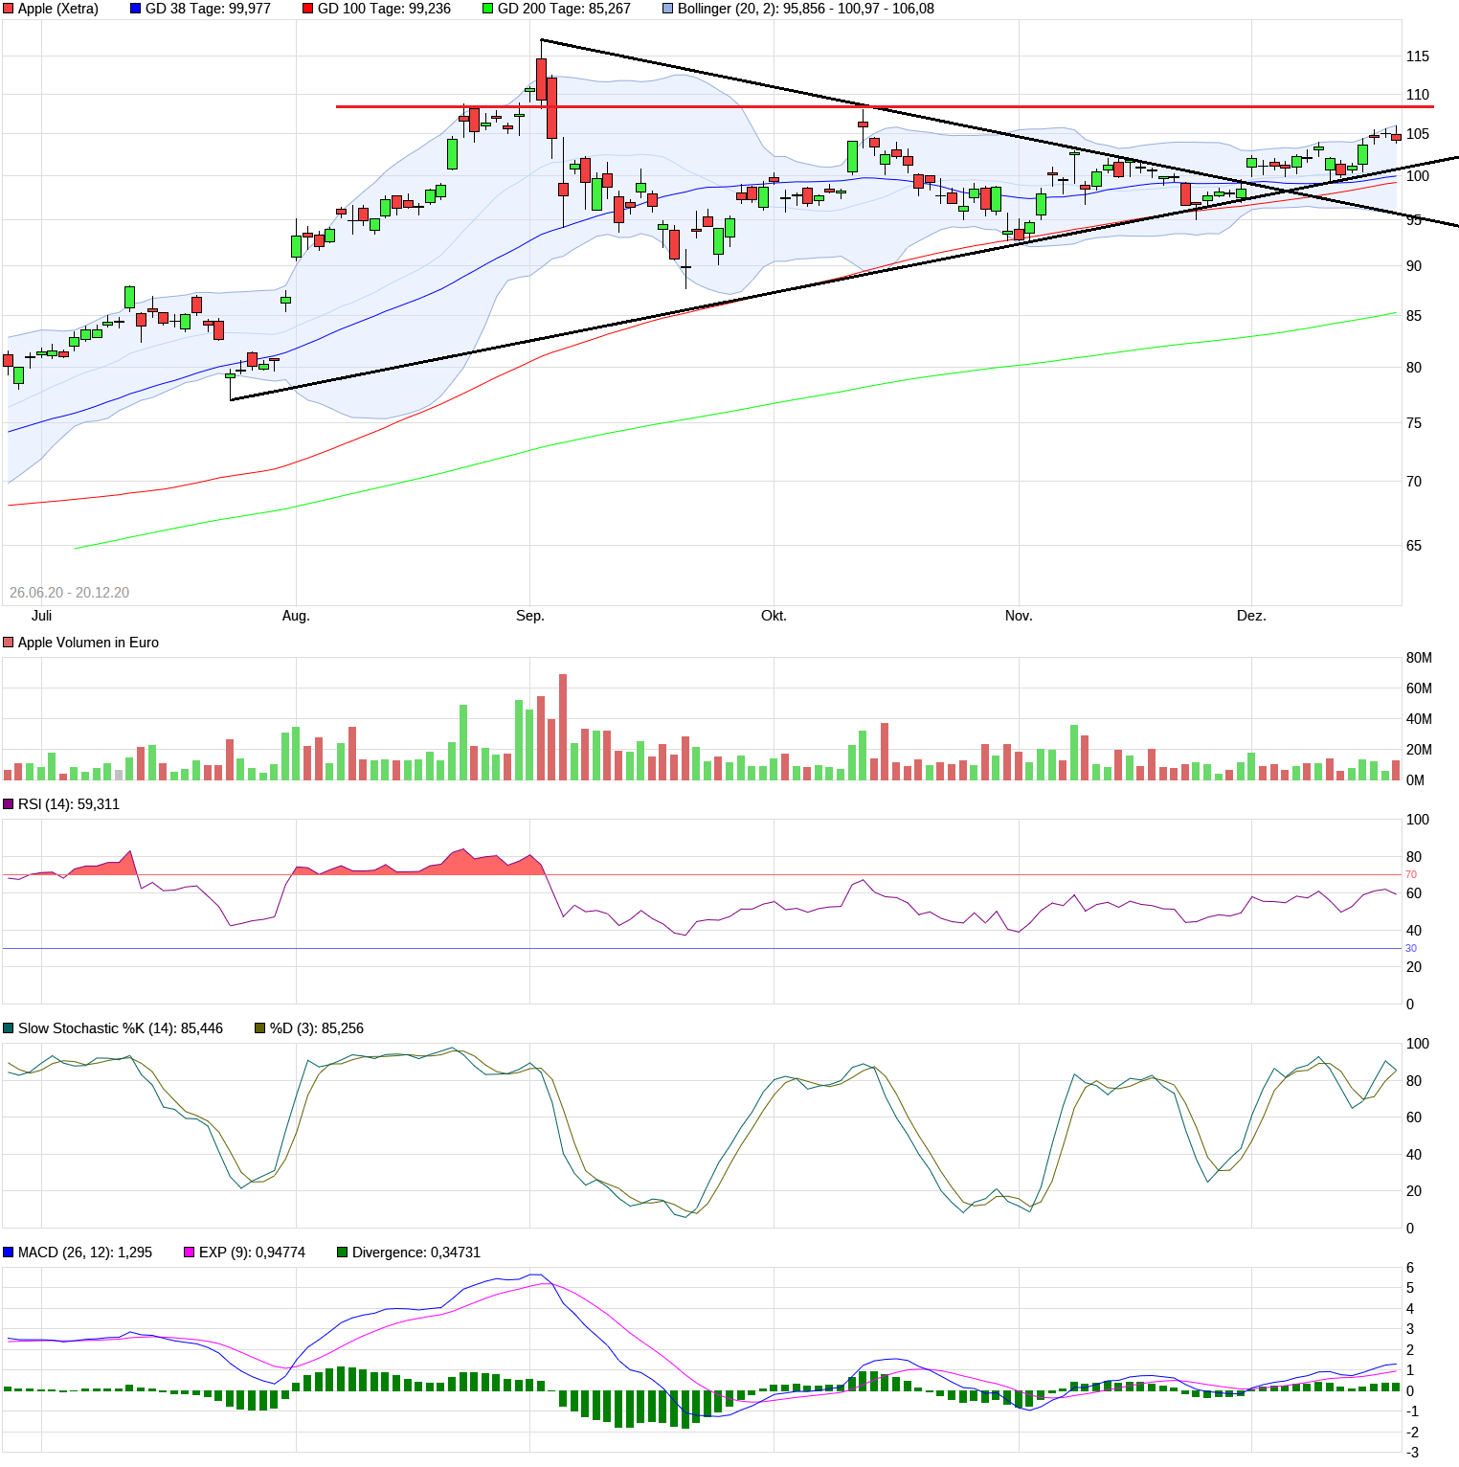Click the 'EXP (9): 0,94774' label

(252, 1253)
